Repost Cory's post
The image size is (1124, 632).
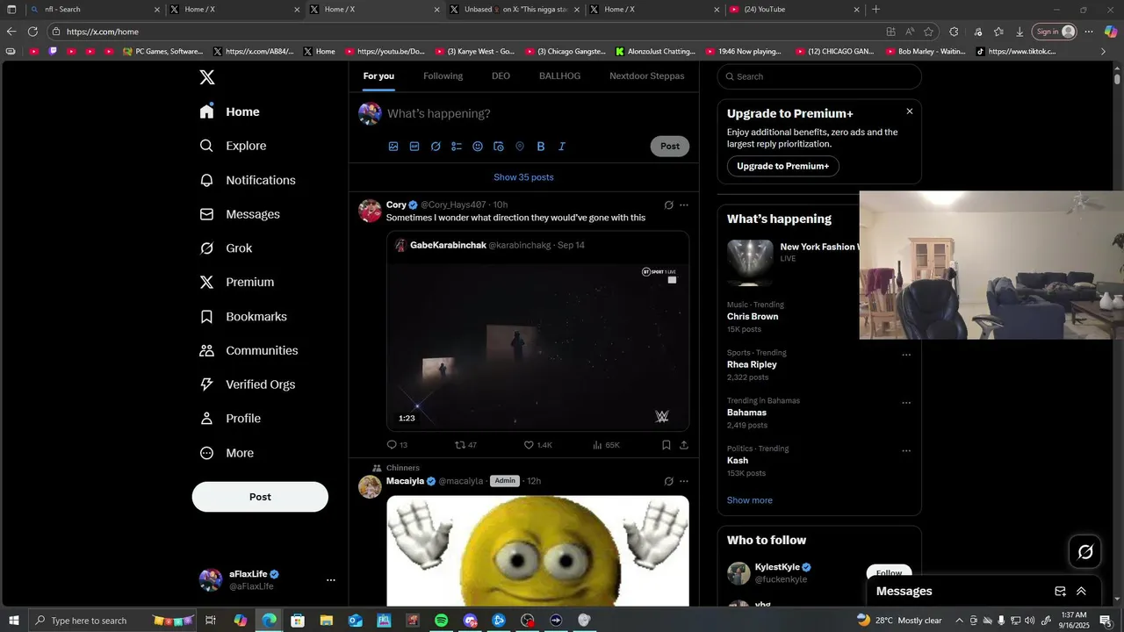tap(465, 445)
